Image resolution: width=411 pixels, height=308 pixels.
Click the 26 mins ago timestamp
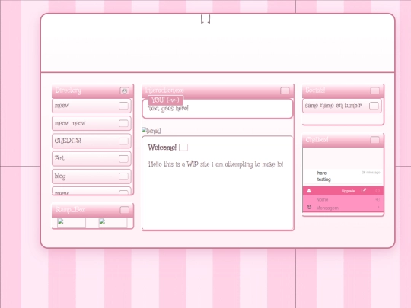pyautogui.click(x=371, y=173)
